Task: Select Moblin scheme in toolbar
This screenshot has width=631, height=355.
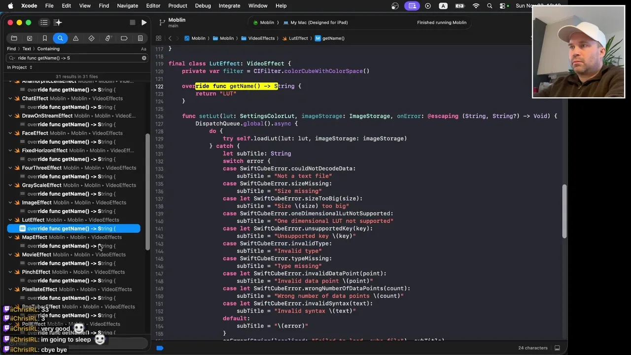Action: click(264, 22)
